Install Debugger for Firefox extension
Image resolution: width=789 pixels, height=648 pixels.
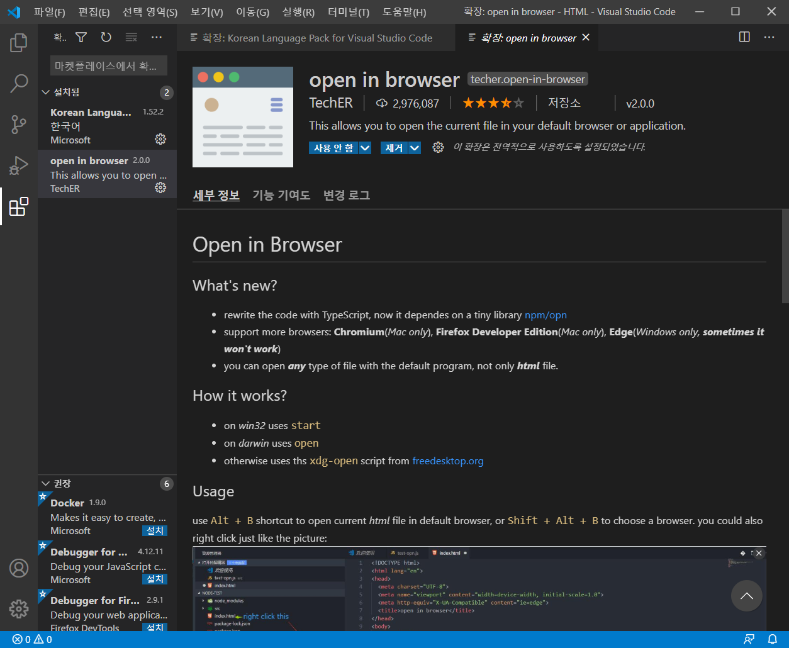tap(155, 627)
